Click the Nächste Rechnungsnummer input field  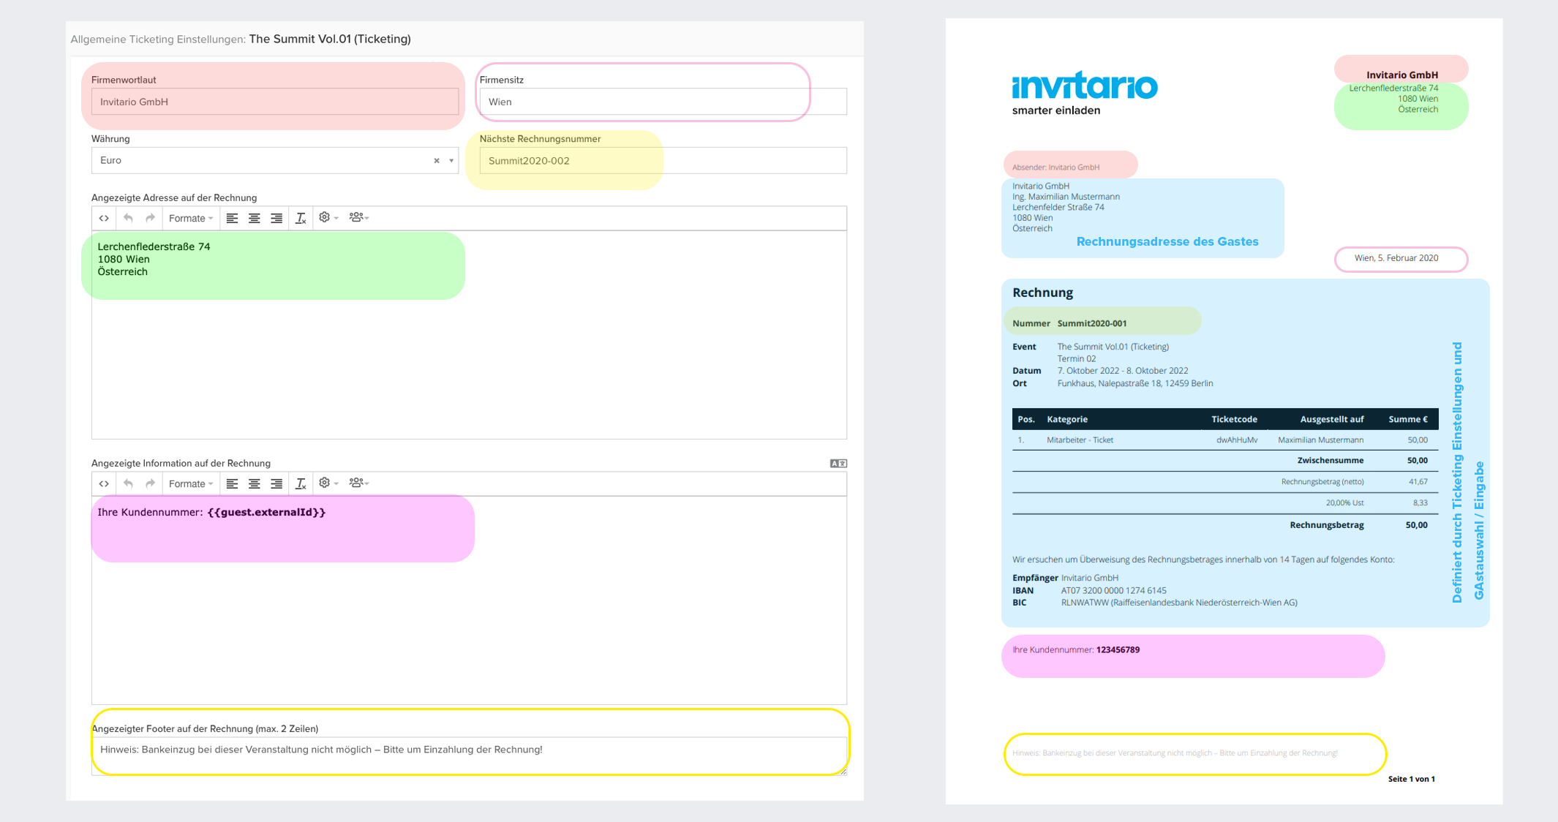662,161
